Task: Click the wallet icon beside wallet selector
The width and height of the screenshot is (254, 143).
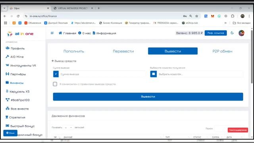Action: pos(154,74)
